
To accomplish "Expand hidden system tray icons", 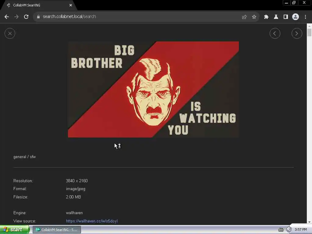I will click(289, 230).
